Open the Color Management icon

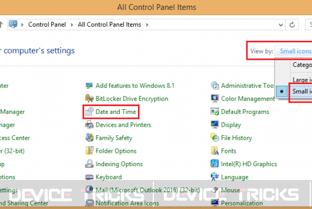tap(215, 99)
